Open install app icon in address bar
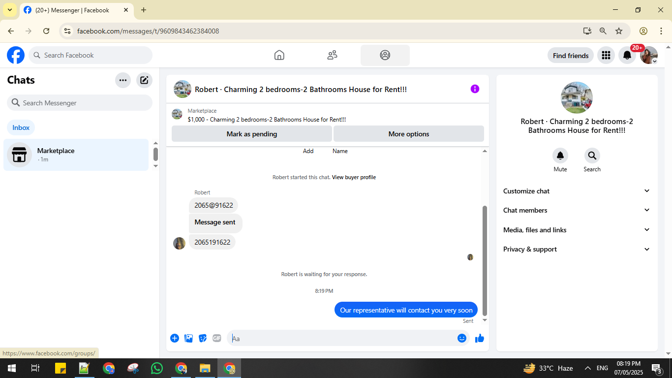The height and width of the screenshot is (378, 672). (587, 31)
